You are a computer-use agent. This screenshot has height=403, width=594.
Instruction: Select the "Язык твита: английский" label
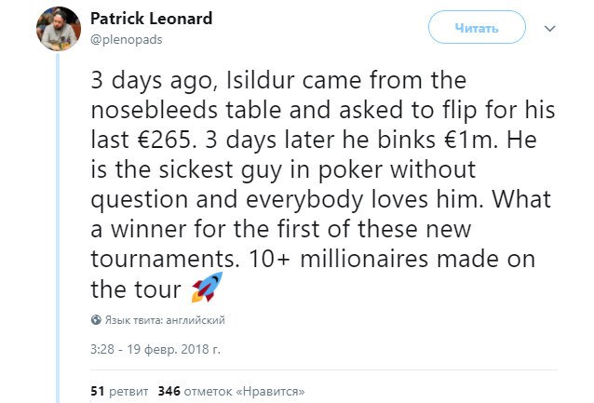point(164,320)
